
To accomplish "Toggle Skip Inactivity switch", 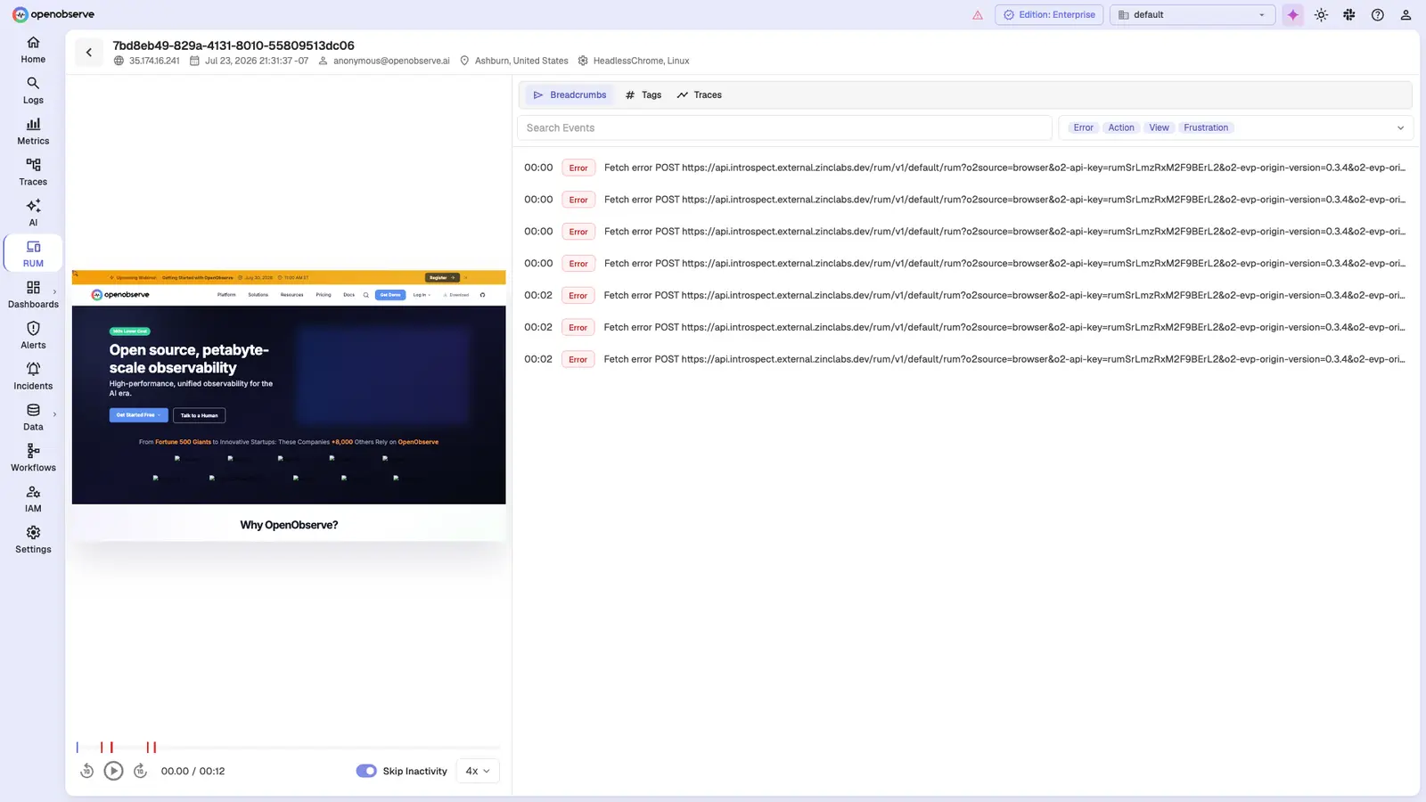I will [x=366, y=771].
